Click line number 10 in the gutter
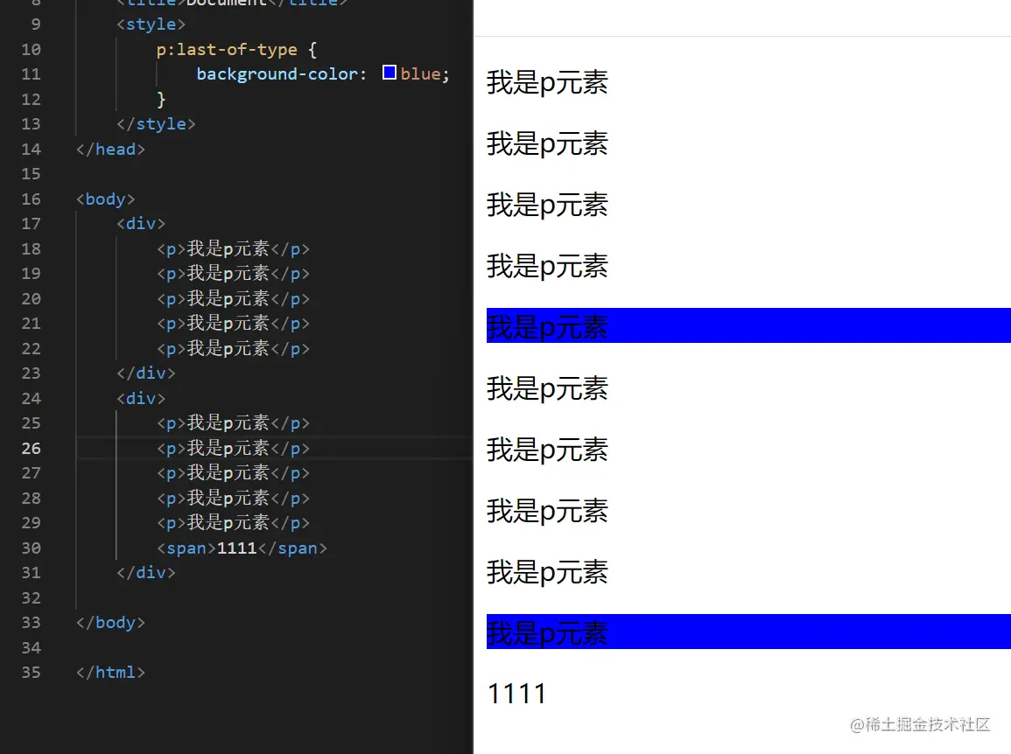 click(x=31, y=50)
